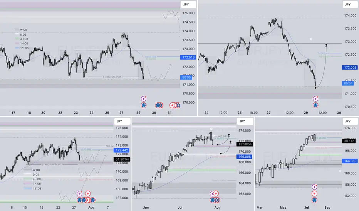Click the lightning icon in the Jun–Aug chart
The height and width of the screenshot is (211, 359).
(212, 194)
